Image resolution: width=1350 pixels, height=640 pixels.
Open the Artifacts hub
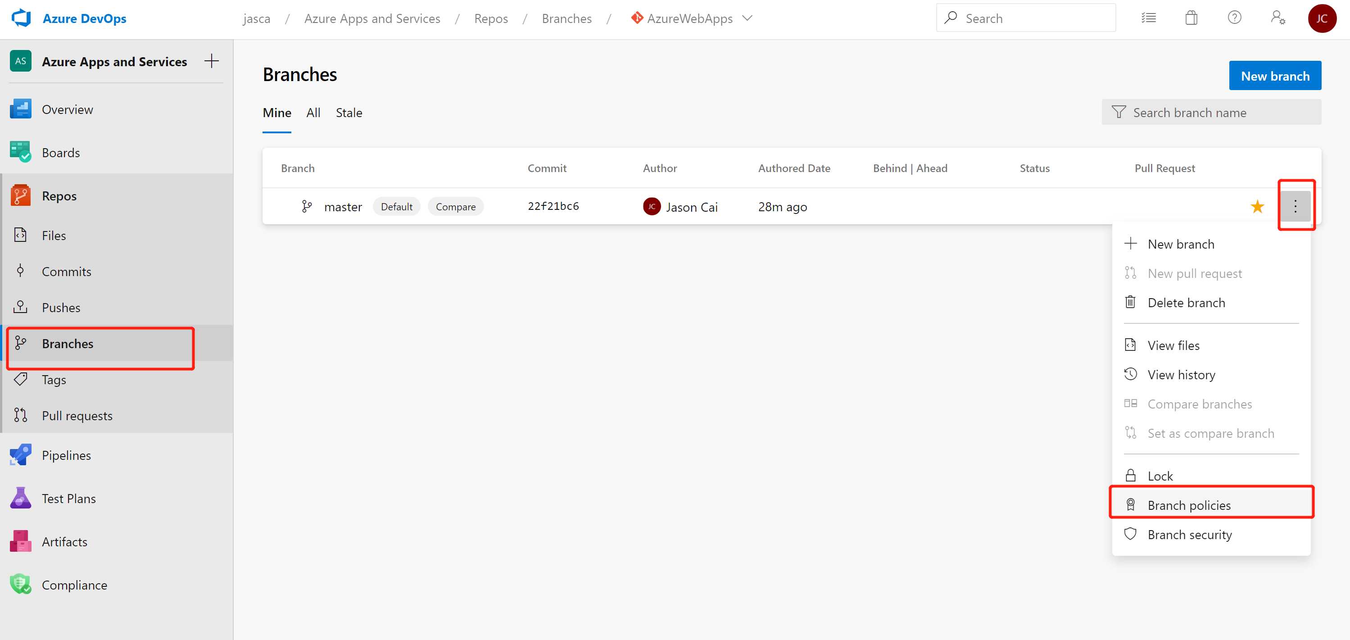116,541
